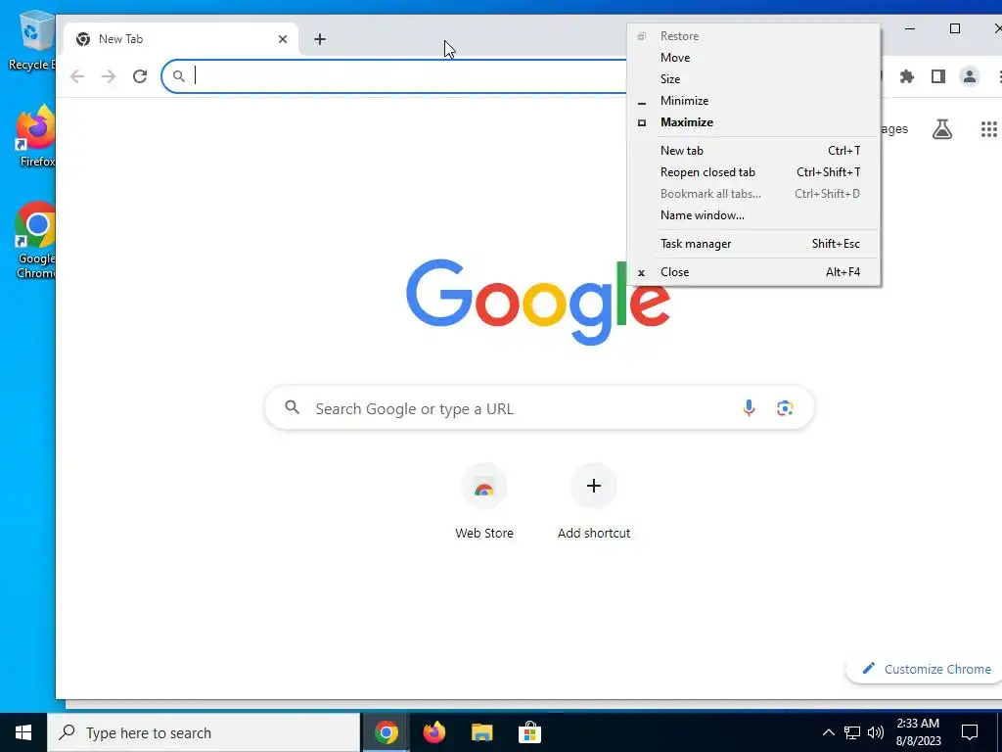Screen dimensions: 1002x752
Task: Show hidden tray icons chevron
Action: point(828,732)
